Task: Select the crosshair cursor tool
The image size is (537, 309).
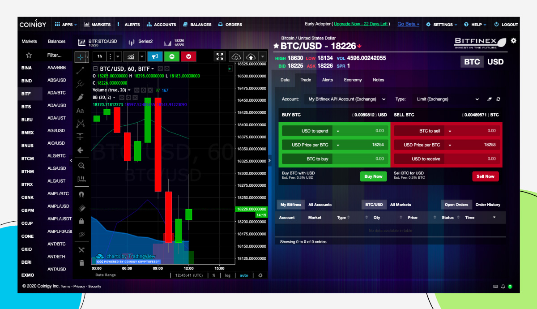Action: click(81, 57)
